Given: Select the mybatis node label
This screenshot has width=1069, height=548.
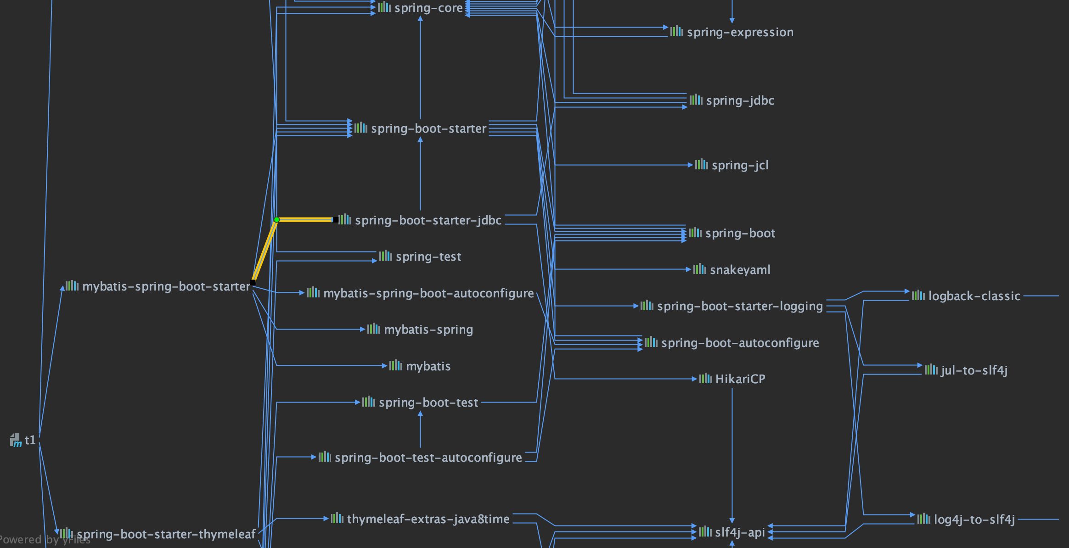Looking at the screenshot, I should tap(428, 366).
